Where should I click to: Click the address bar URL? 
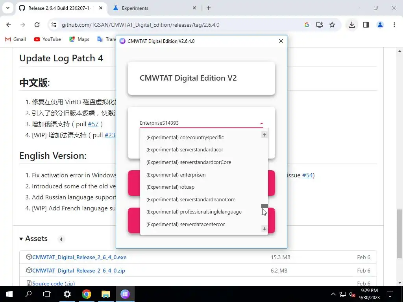(140, 25)
